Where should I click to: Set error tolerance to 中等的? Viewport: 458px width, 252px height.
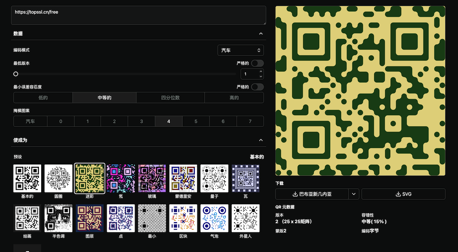click(x=104, y=98)
